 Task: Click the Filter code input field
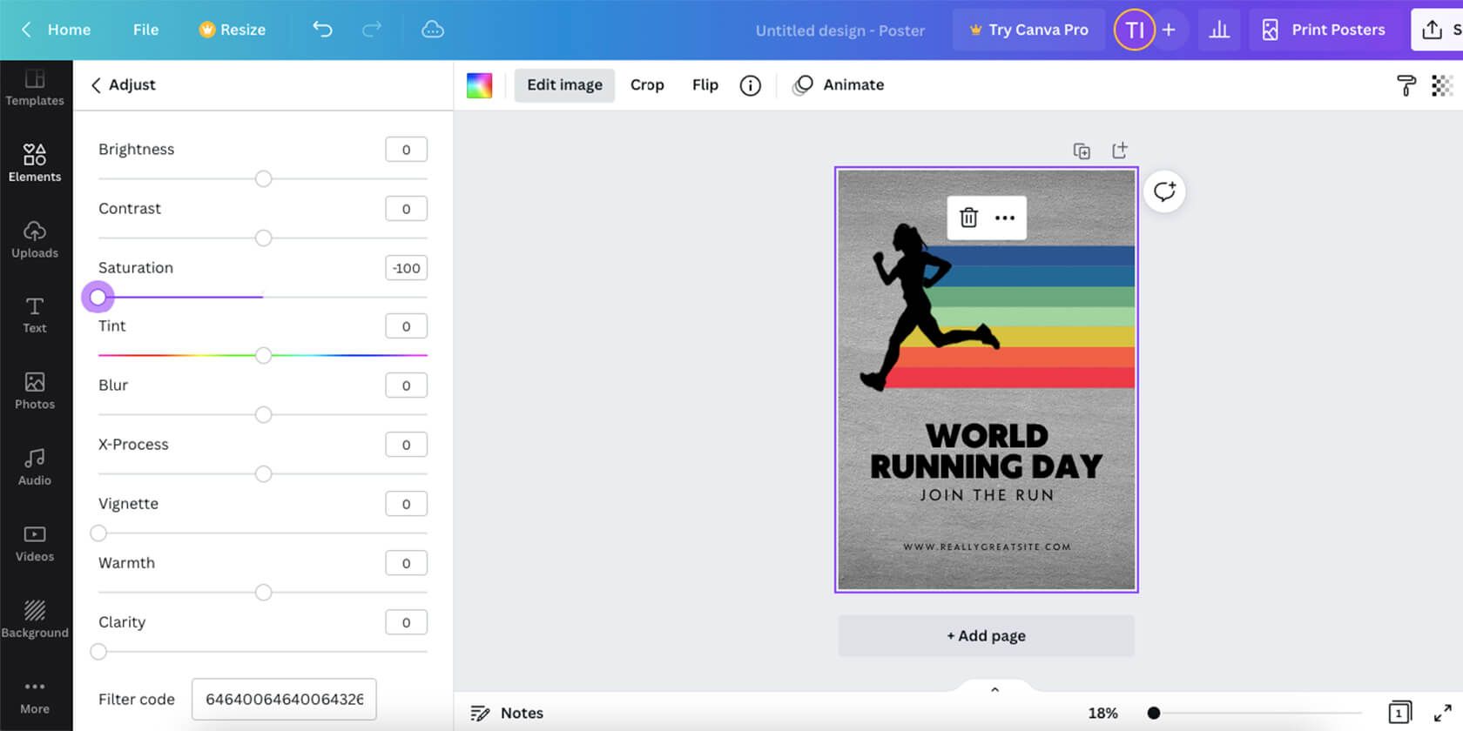tap(284, 700)
